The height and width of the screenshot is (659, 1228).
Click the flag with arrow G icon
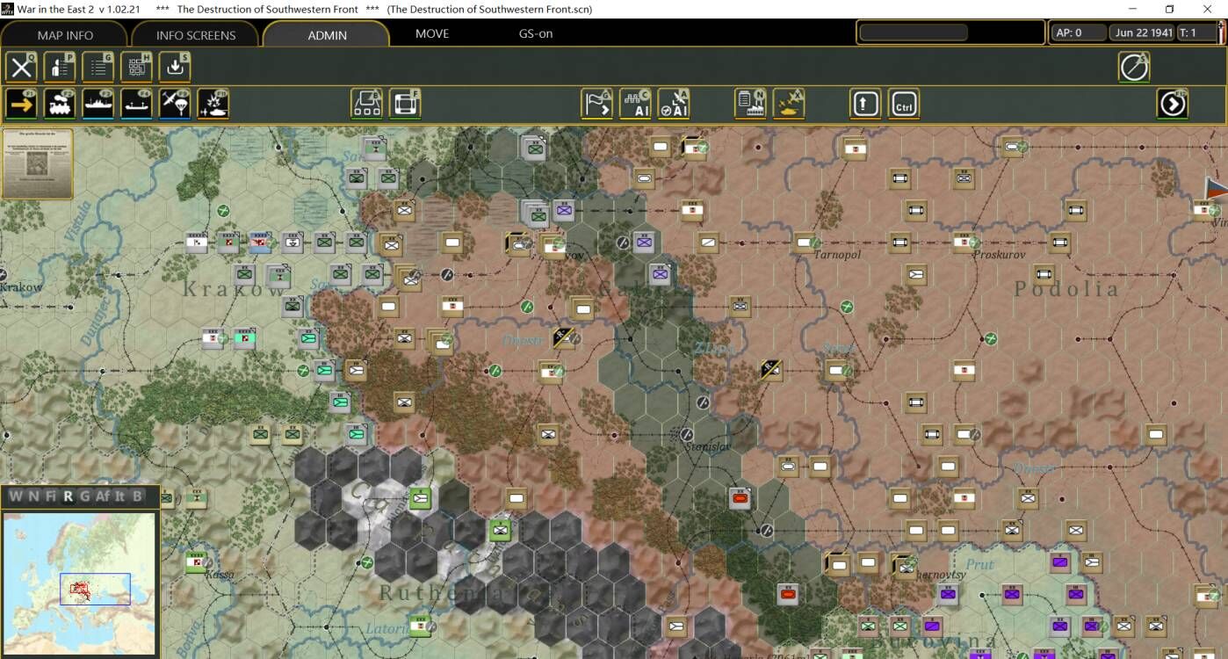pyautogui.click(x=597, y=104)
